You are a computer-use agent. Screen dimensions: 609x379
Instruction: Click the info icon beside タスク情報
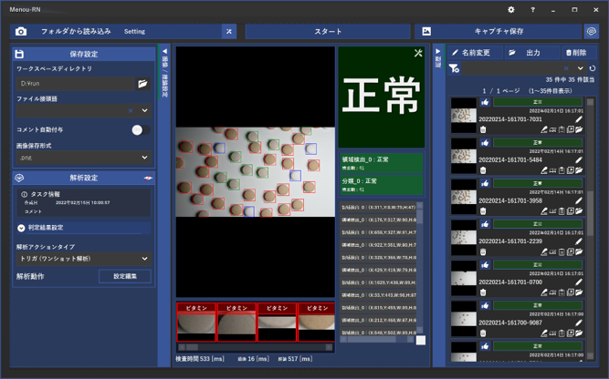click(x=24, y=194)
